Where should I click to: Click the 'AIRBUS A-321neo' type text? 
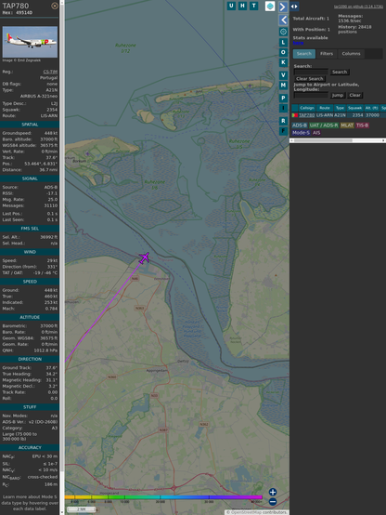[39, 97]
